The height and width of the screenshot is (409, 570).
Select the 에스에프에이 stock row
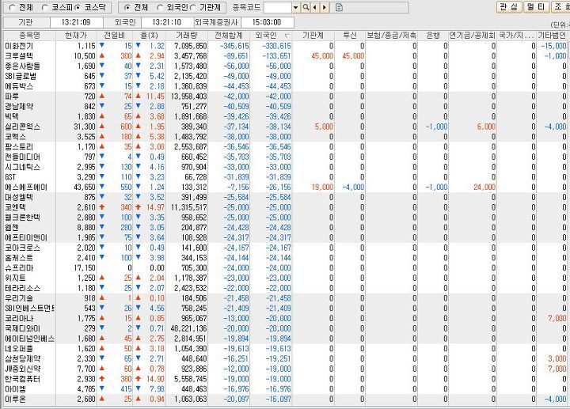point(285,187)
